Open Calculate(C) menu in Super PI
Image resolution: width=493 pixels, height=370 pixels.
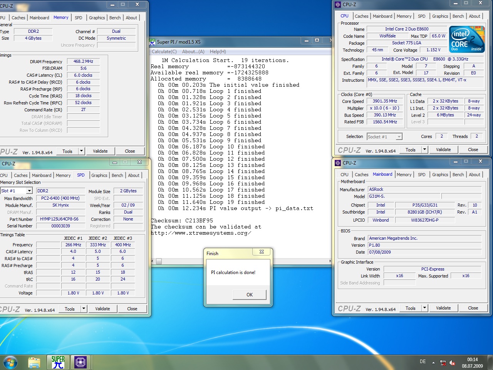[164, 52]
